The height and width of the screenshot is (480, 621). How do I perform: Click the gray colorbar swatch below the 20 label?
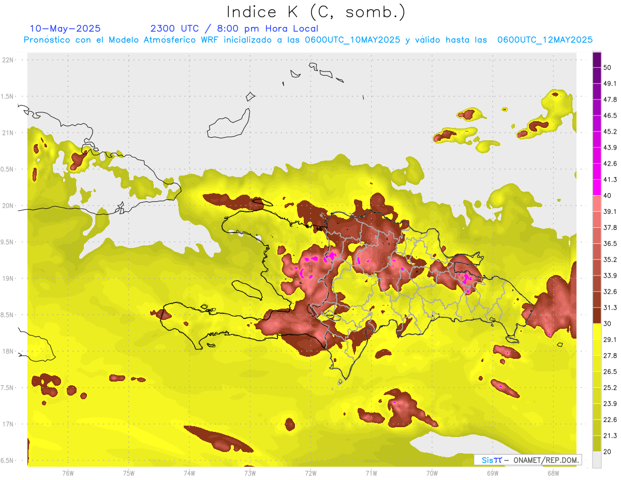click(597, 459)
